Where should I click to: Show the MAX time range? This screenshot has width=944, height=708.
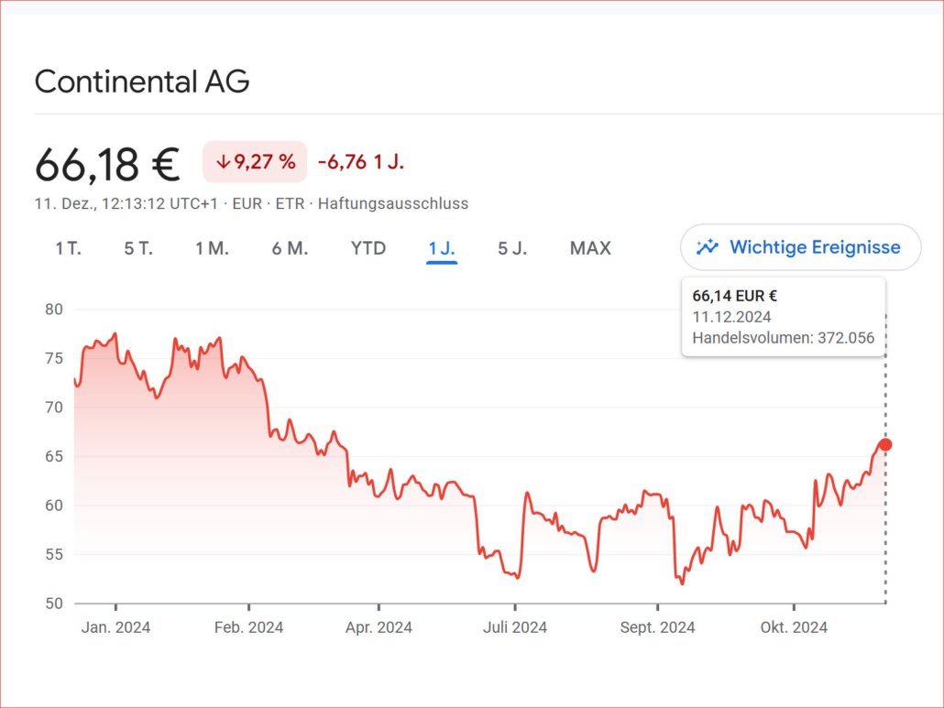tap(590, 248)
